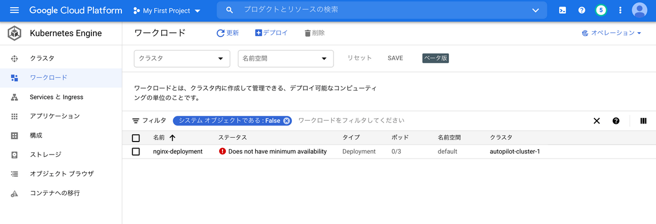Click the ワークロード sidebar icon

[x=15, y=78]
